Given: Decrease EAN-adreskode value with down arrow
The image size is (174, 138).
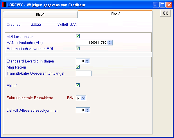Looking at the screenshot, I should 110,43.
